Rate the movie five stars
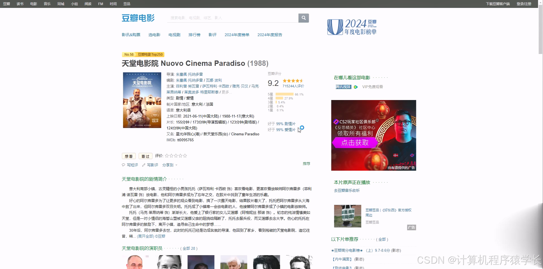 tap(185, 156)
